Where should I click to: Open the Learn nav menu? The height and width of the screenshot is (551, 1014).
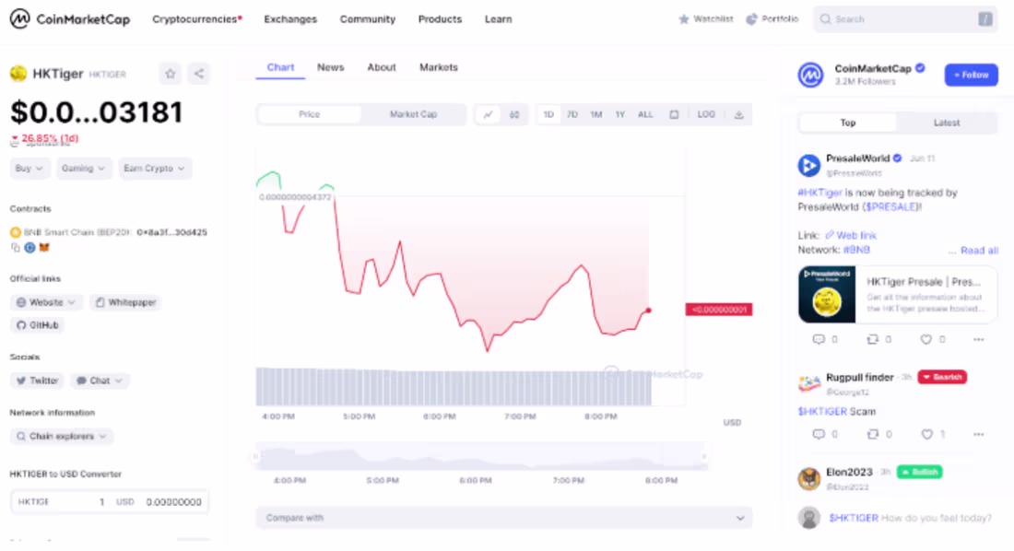[499, 18]
